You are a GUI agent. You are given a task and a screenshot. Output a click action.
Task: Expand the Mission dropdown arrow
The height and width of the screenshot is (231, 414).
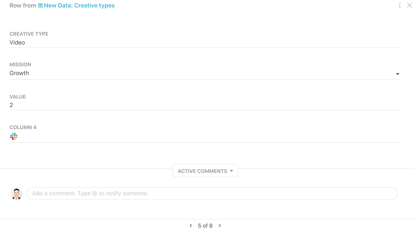pos(397,74)
